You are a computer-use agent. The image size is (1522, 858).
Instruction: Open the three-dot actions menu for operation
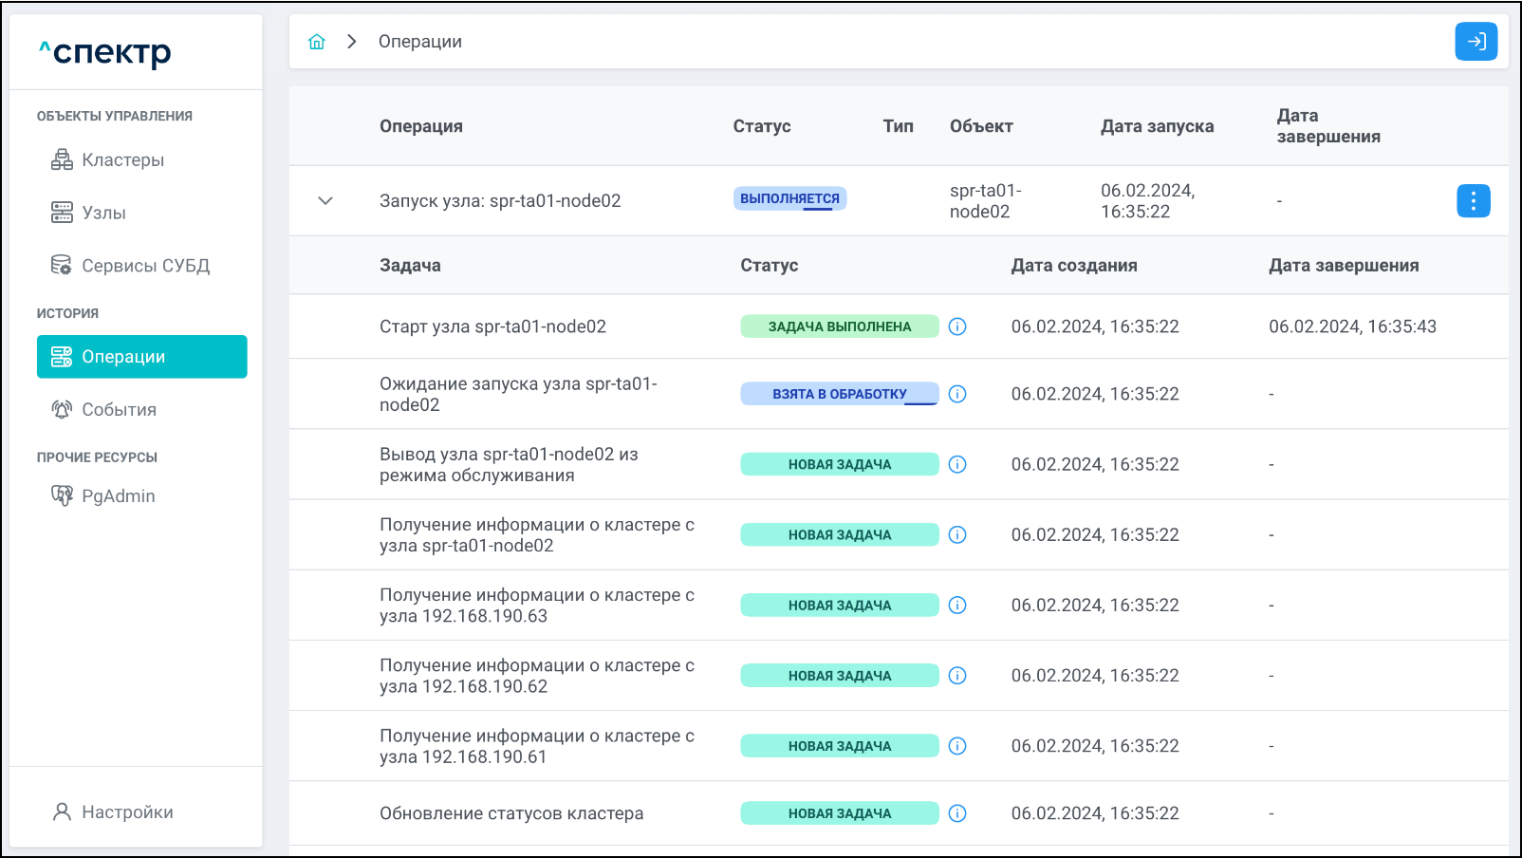(x=1473, y=201)
